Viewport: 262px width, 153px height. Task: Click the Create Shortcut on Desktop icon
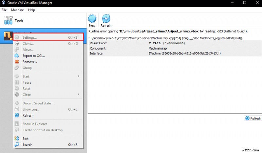pyautogui.click(x=17, y=130)
